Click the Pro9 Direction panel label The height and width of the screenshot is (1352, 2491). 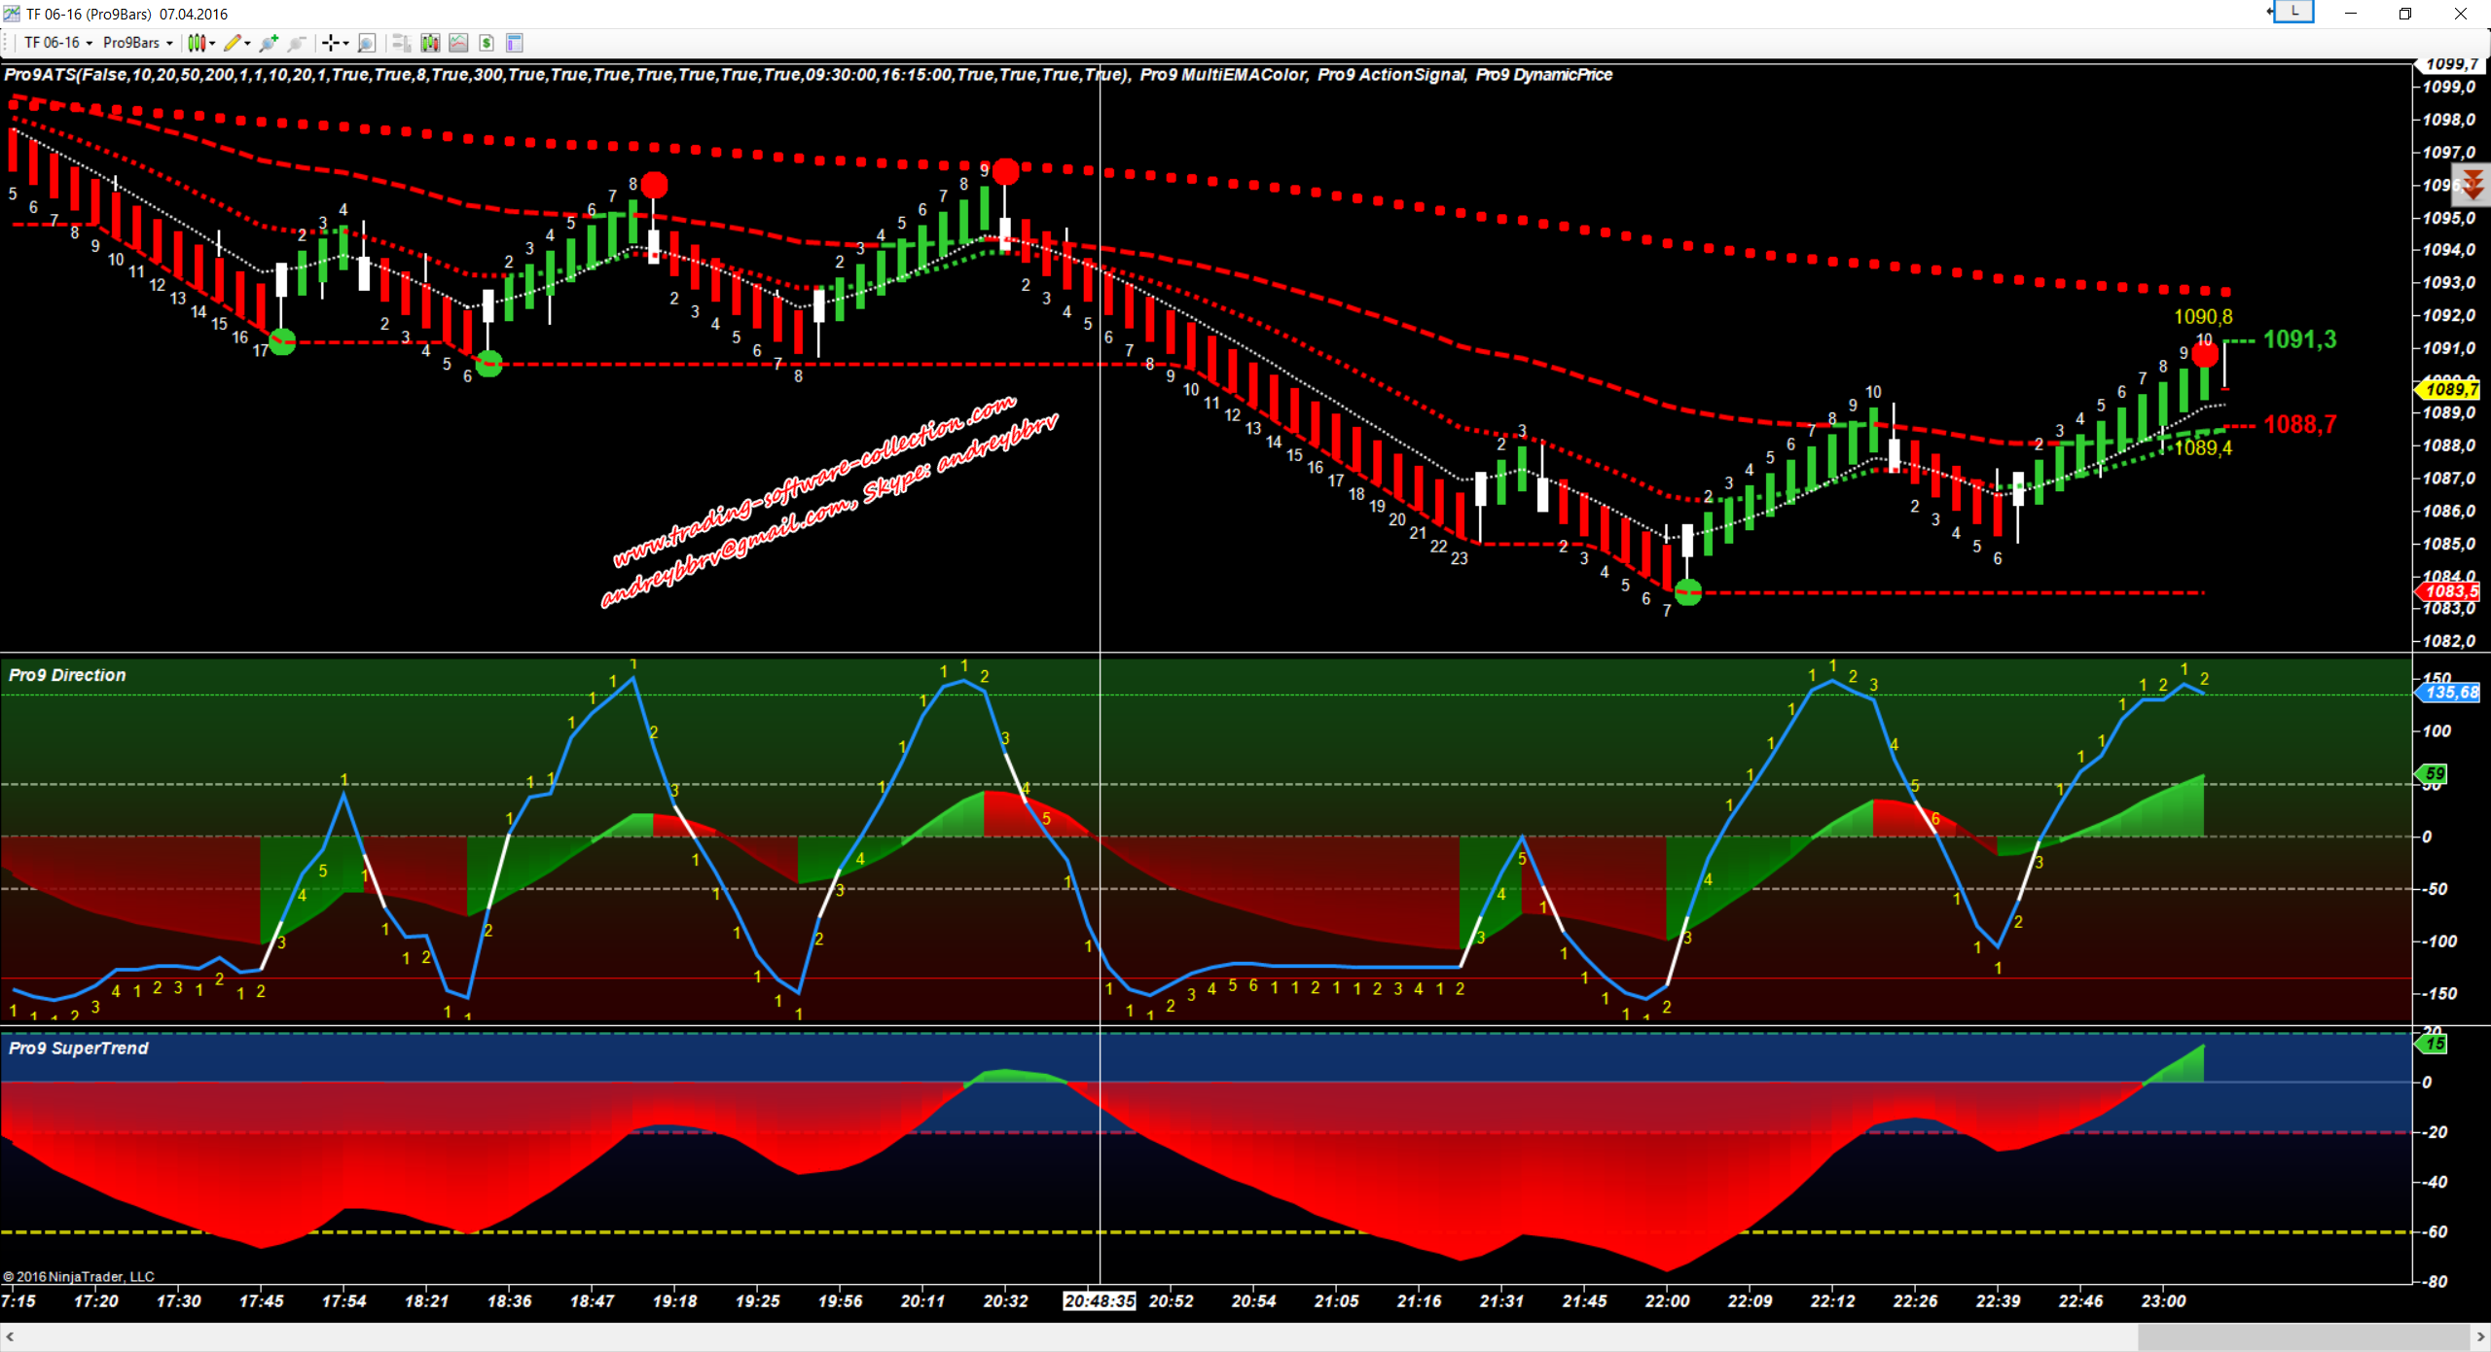point(67,675)
